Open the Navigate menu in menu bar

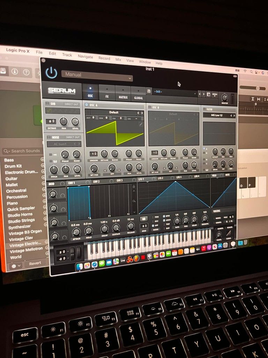point(85,57)
